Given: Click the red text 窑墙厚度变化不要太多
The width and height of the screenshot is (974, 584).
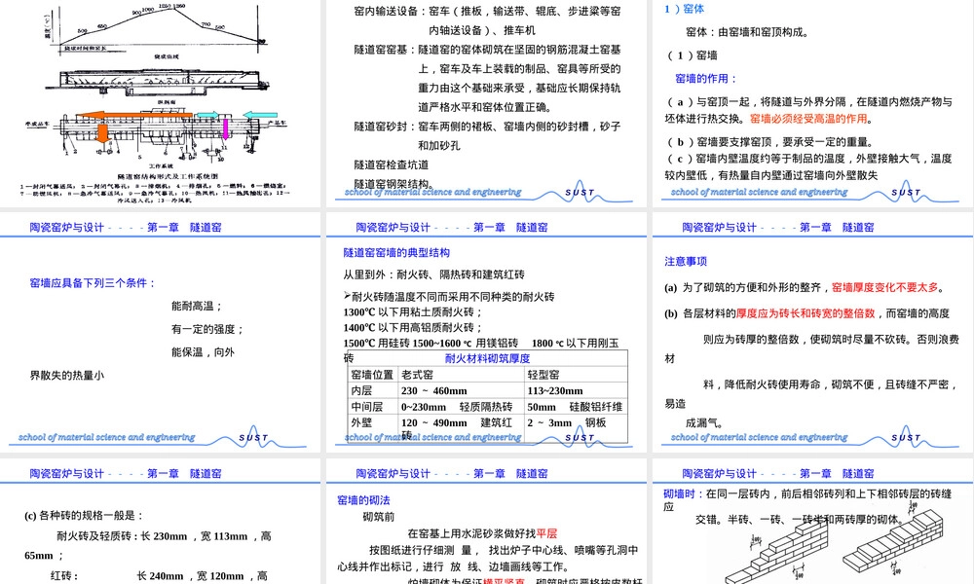Looking at the screenshot, I should coord(884,287).
